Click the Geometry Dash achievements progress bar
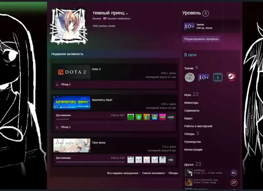The width and height of the screenshot is (263, 191). (x=90, y=119)
